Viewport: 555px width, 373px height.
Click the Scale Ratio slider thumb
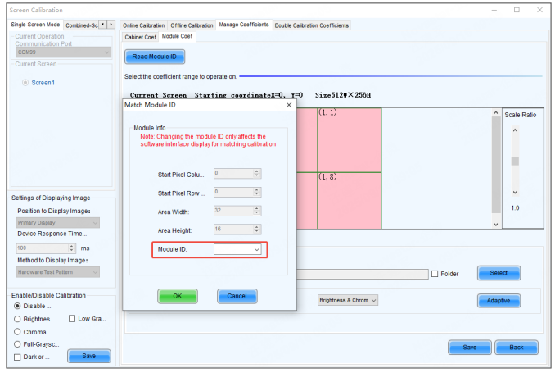tap(515, 161)
